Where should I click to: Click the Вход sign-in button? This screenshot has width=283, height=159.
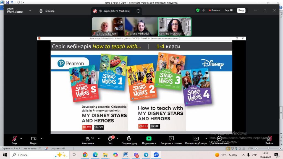coord(241,10)
